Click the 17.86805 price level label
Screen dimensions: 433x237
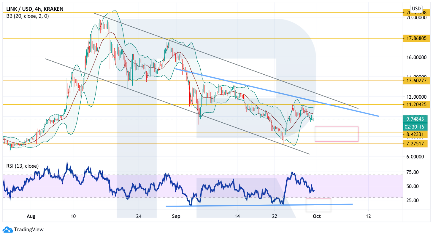point(416,38)
